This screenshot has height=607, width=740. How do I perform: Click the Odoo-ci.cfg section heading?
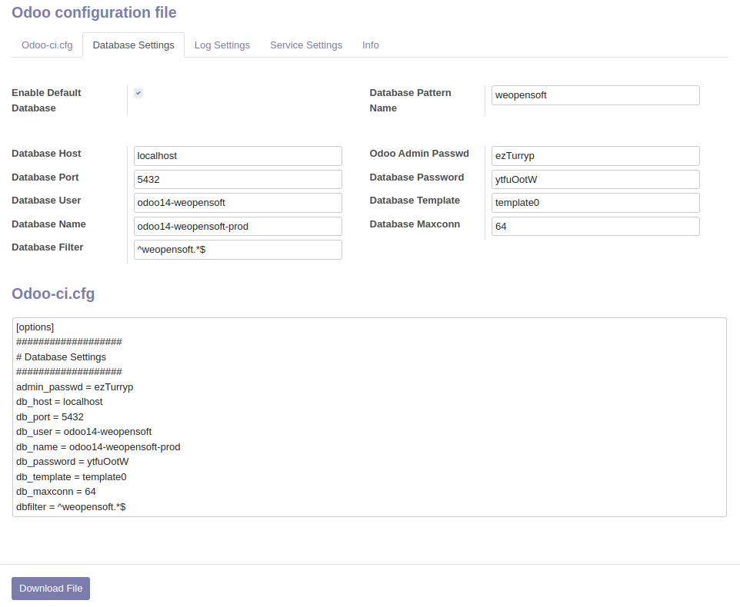point(53,294)
